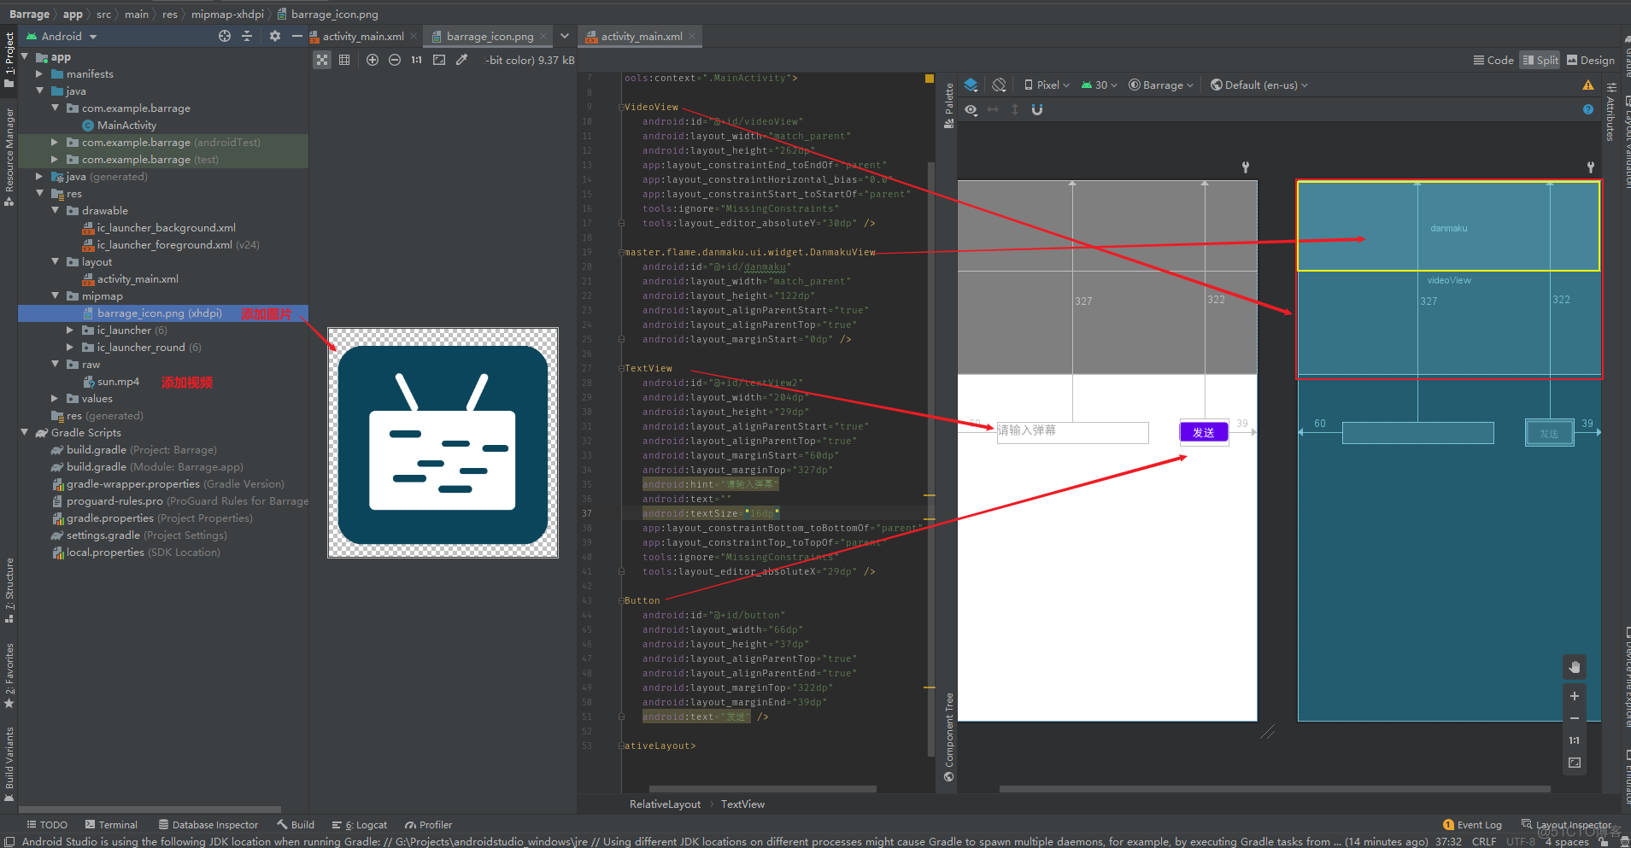Open the TODO tool window
The width and height of the screenshot is (1631, 848).
(x=46, y=825)
